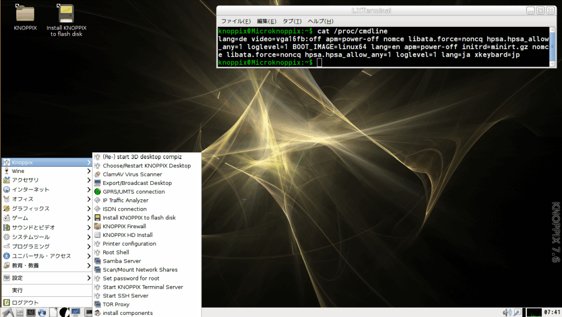The width and height of the screenshot is (562, 317).
Task: Expand the インターネット submenu
Action: (x=47, y=189)
